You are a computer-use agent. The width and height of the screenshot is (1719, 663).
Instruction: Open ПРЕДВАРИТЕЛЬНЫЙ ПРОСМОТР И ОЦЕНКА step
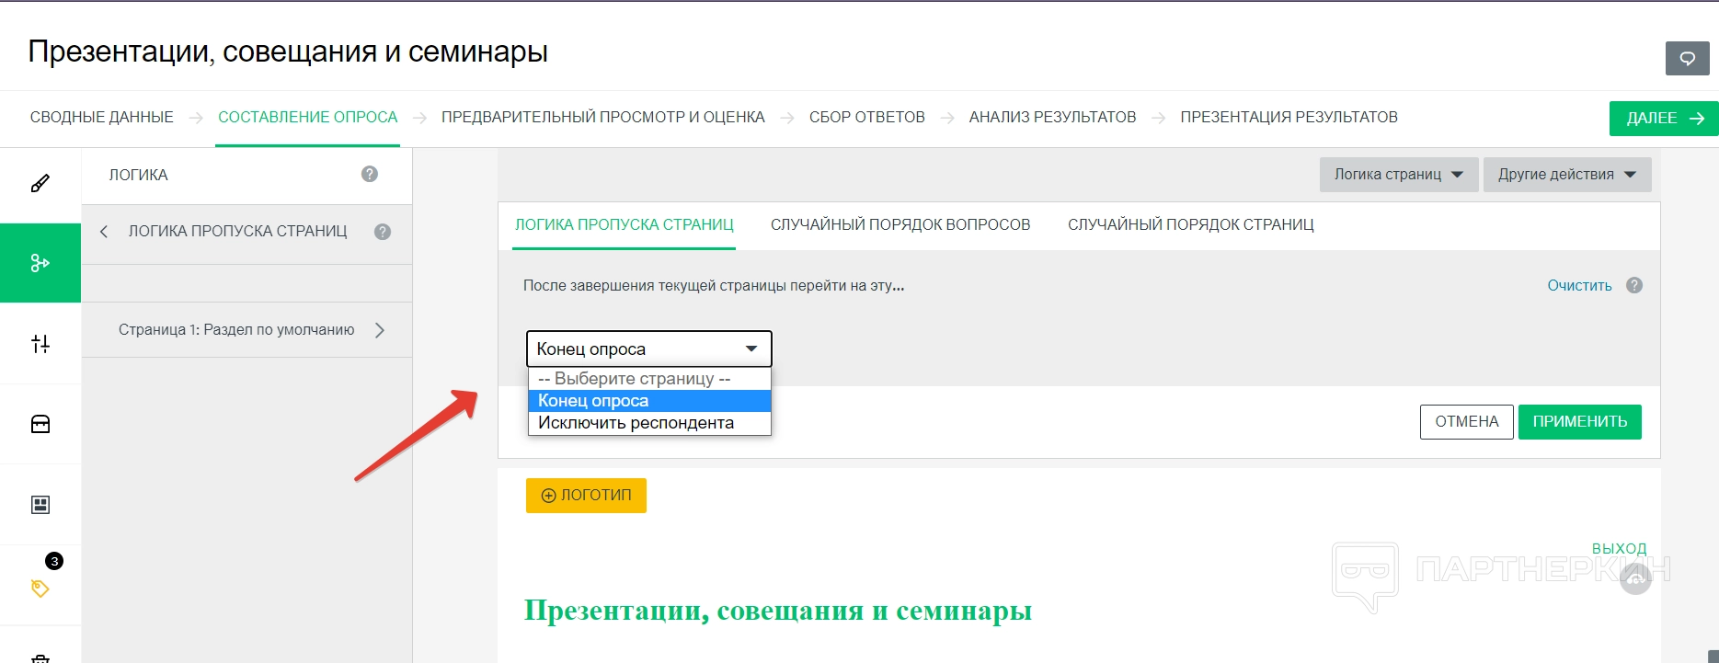[603, 118]
